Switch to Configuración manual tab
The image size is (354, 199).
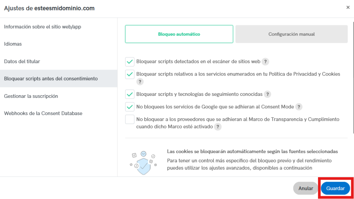click(x=291, y=34)
